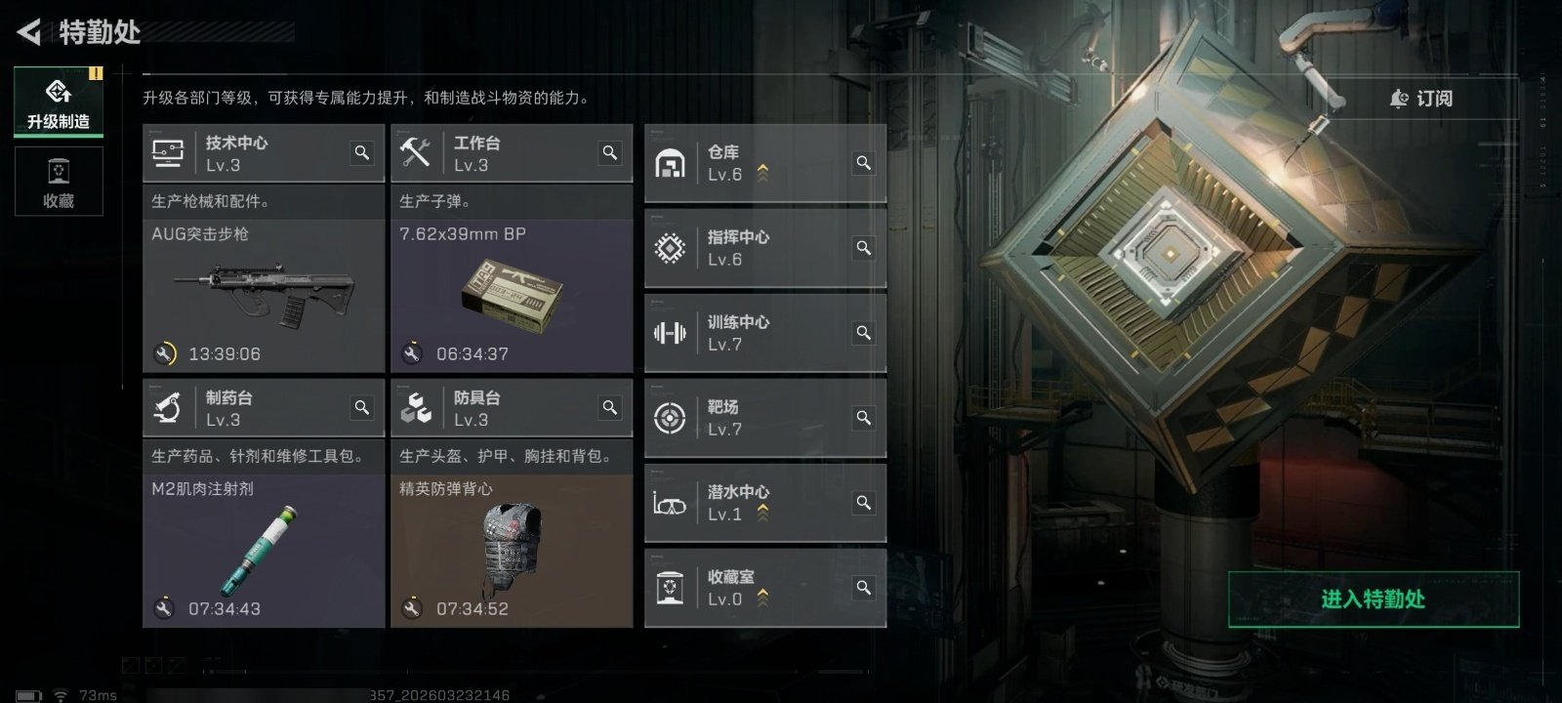Switch to the 升级制造 tab

pyautogui.click(x=59, y=103)
